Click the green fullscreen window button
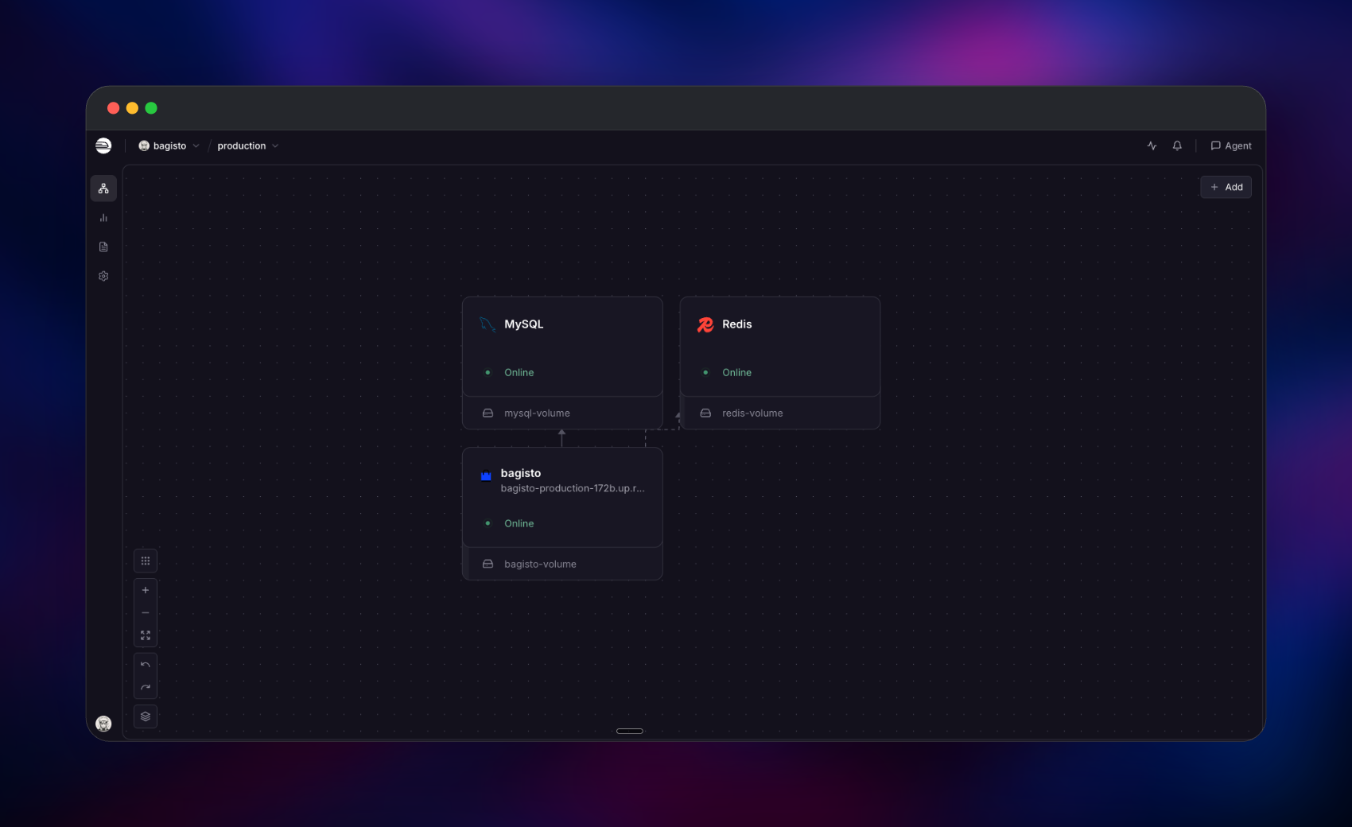Screen dimensions: 1352x827 coord(151,108)
